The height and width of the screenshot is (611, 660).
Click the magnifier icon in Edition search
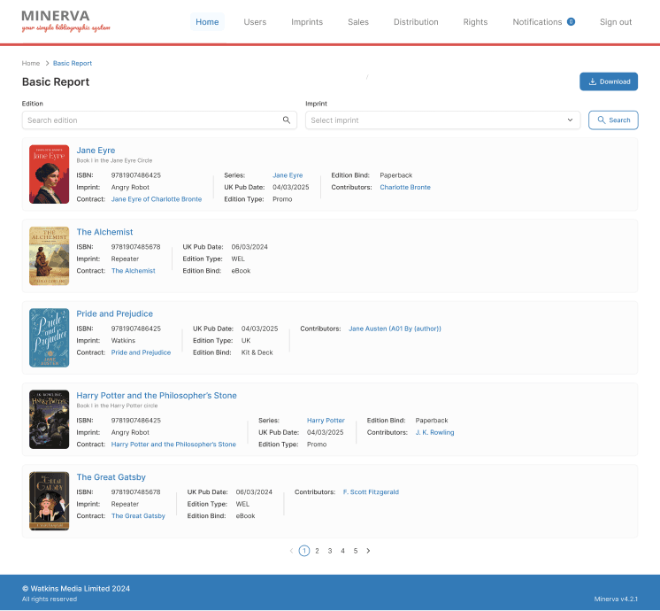point(287,120)
